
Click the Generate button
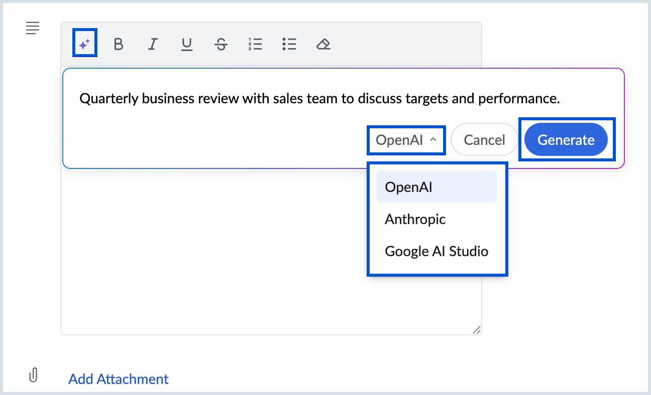click(566, 140)
